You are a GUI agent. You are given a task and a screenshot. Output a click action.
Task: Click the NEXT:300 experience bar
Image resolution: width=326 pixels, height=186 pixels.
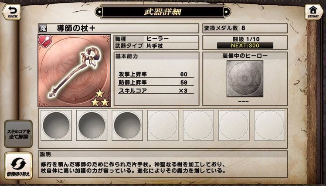(x=245, y=46)
